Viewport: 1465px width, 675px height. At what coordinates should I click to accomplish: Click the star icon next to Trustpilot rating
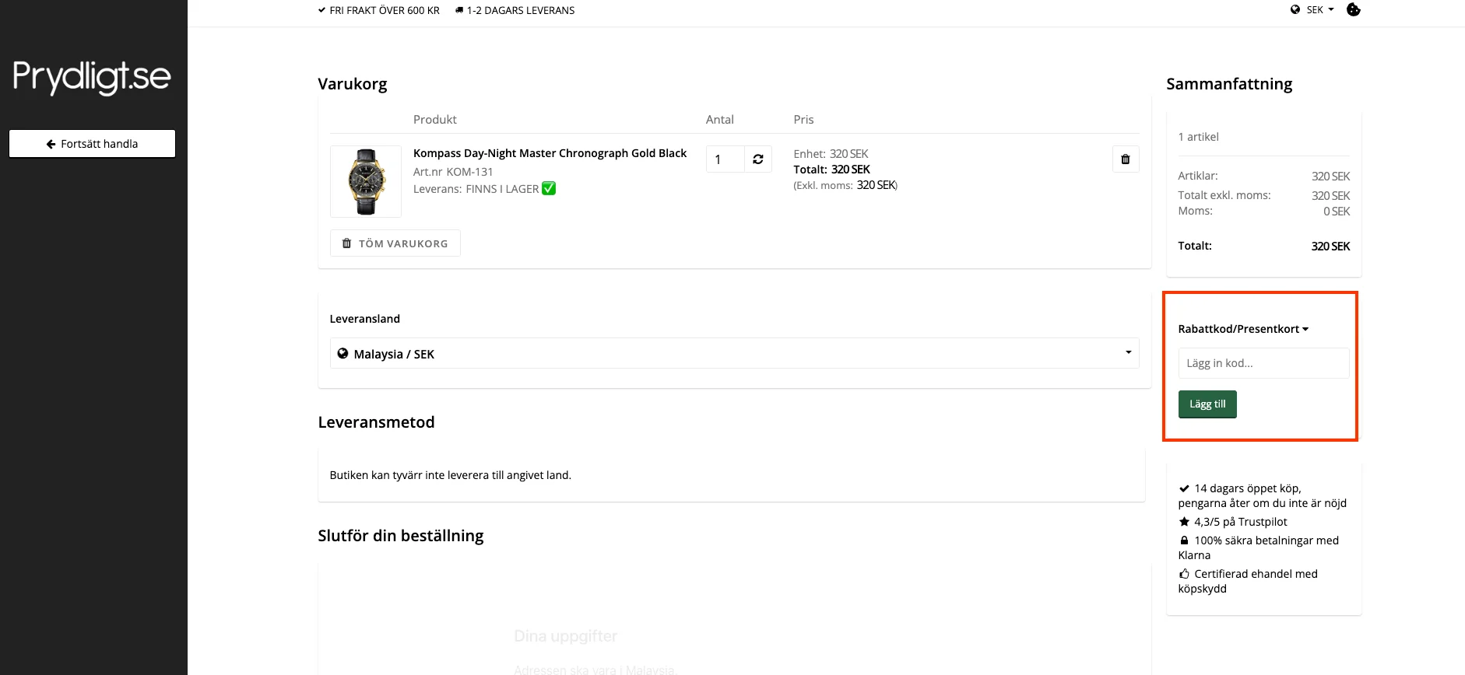coord(1184,522)
